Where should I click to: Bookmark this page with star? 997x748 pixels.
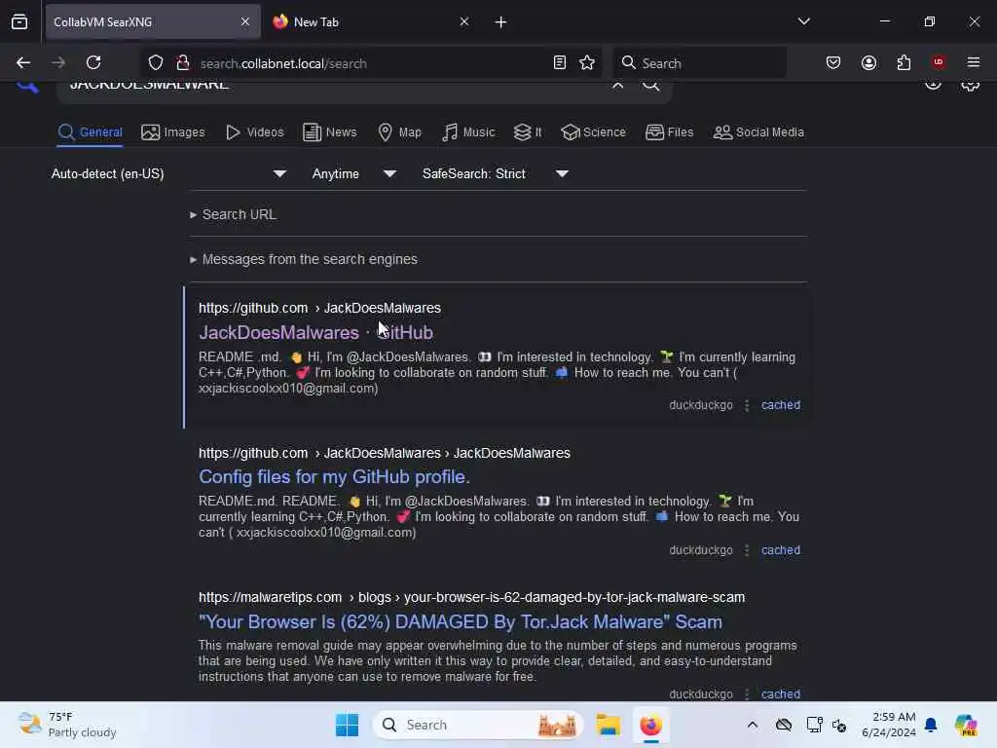tap(587, 62)
